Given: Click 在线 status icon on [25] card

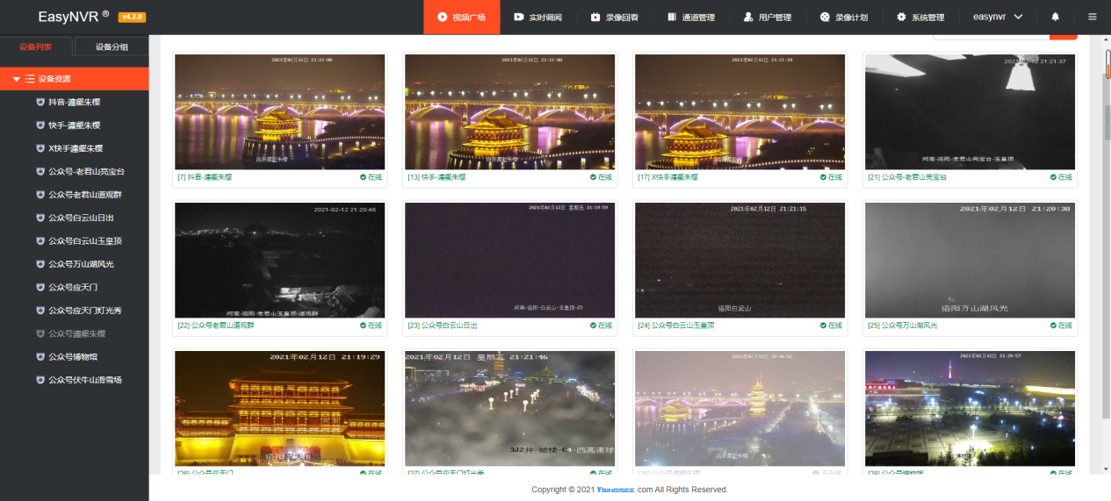Looking at the screenshot, I should [x=1053, y=326].
